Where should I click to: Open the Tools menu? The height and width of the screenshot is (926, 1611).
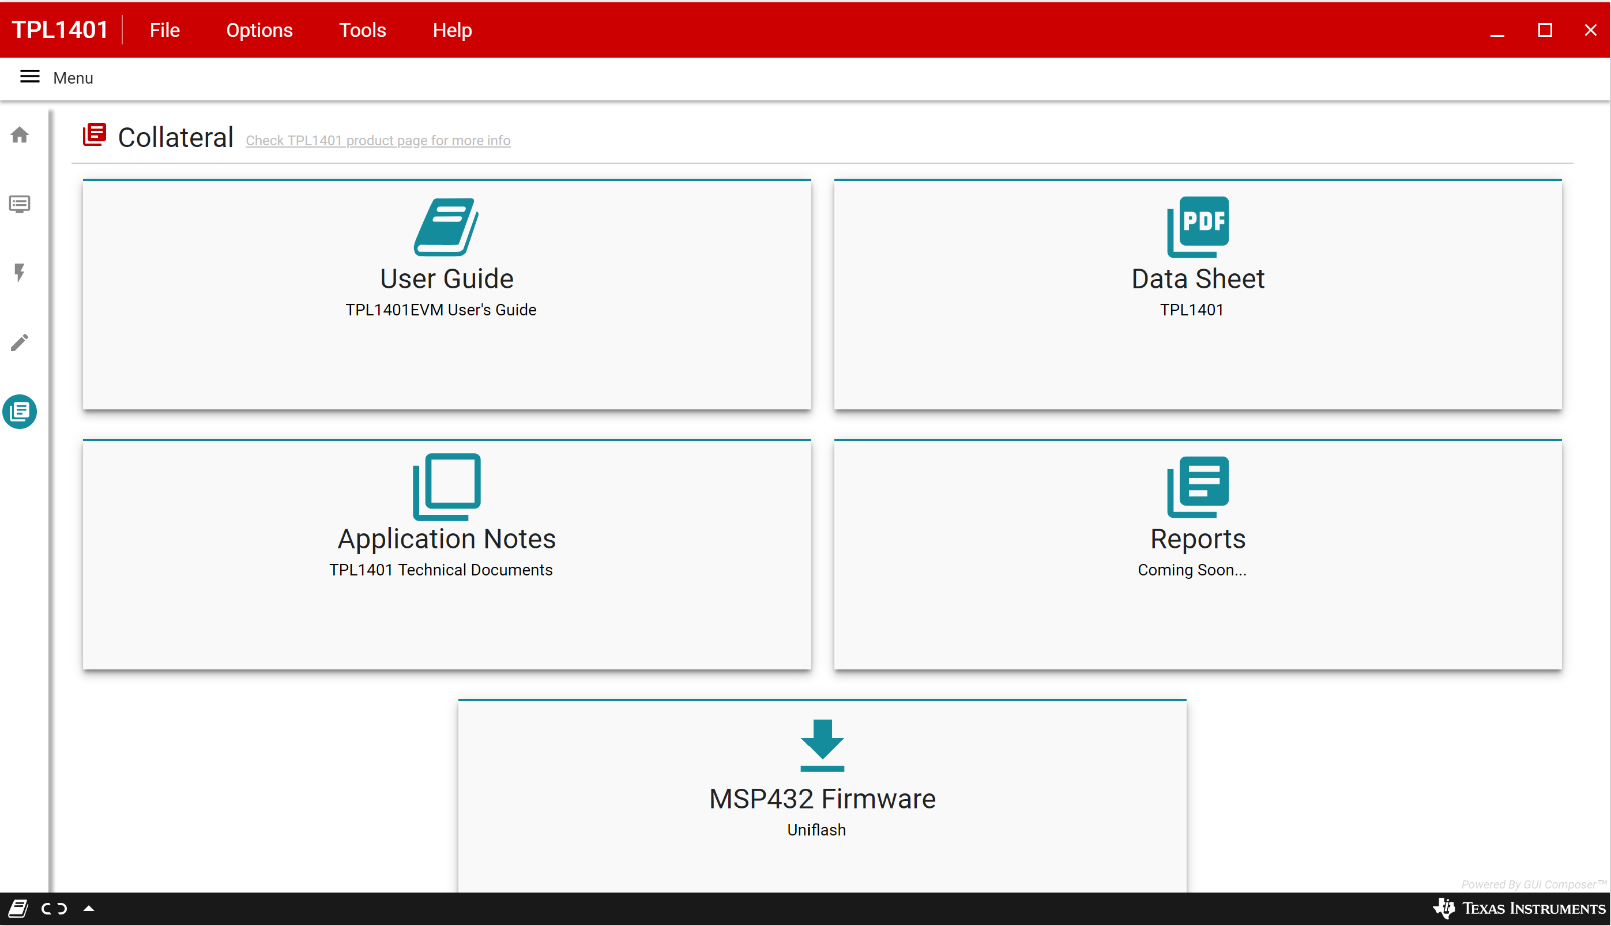coord(362,30)
